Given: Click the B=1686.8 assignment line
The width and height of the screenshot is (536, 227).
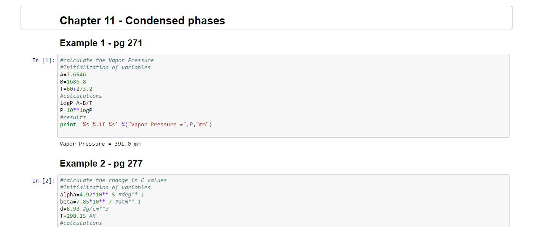Looking at the screenshot, I should click(x=73, y=81).
